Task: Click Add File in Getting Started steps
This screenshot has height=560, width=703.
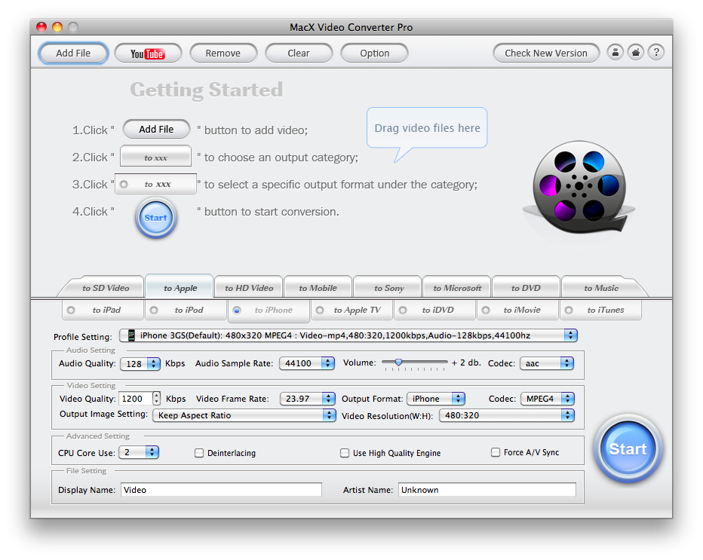Action: (x=156, y=130)
